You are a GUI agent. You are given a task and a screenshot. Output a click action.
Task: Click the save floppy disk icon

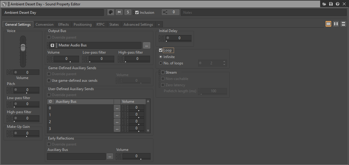coord(331,4)
